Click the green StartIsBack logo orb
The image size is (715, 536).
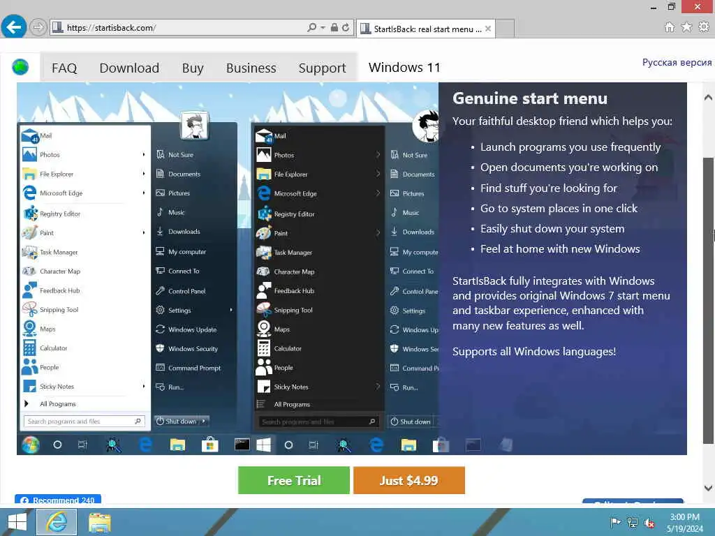20,68
